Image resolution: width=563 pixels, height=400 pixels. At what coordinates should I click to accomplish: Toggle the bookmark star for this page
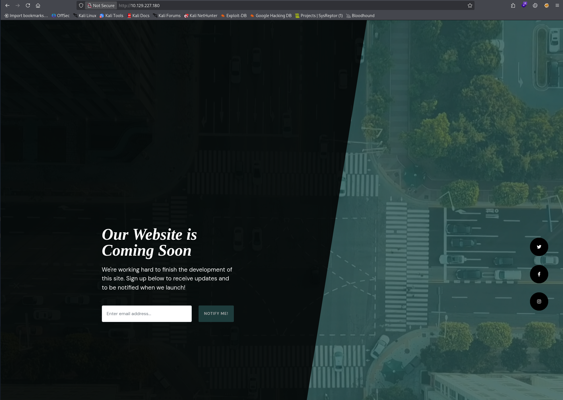(x=470, y=5)
